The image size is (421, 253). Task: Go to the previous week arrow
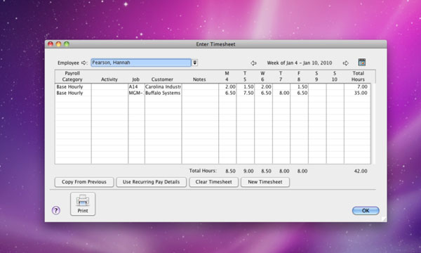click(x=253, y=63)
